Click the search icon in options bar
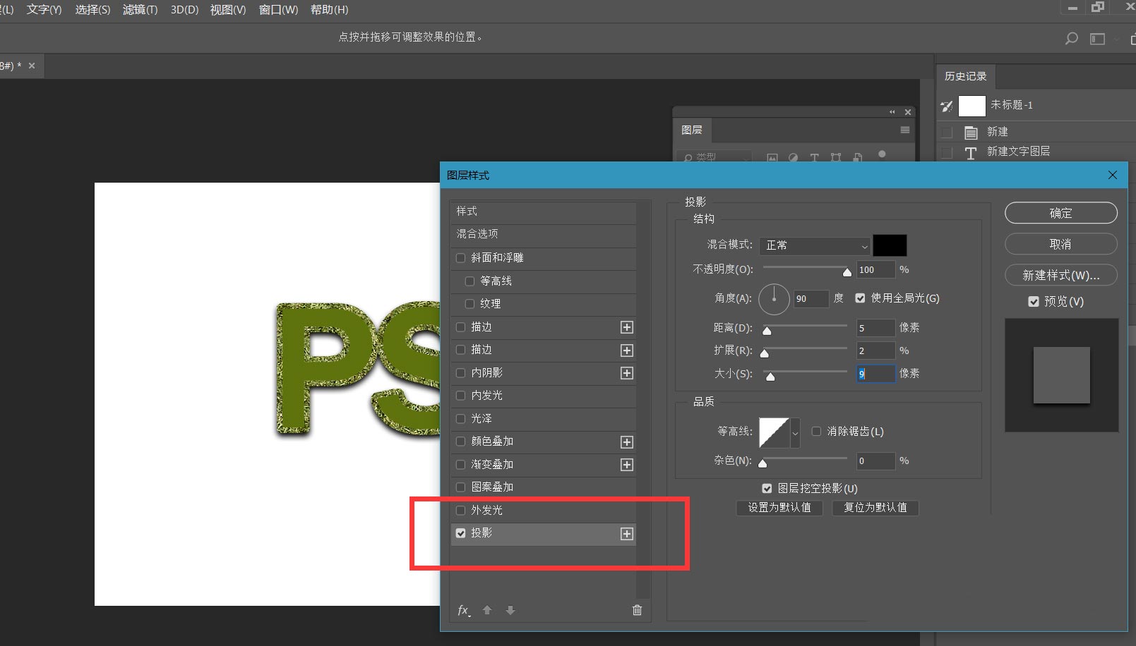The height and width of the screenshot is (646, 1136). (x=1071, y=38)
